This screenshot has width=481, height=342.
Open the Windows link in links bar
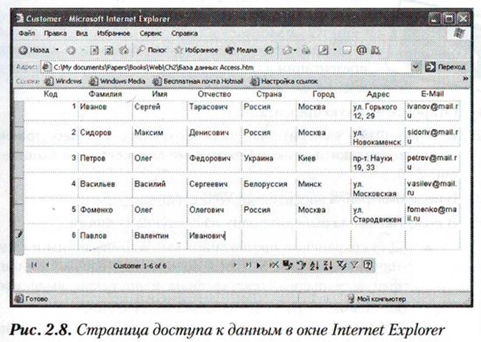click(x=63, y=82)
